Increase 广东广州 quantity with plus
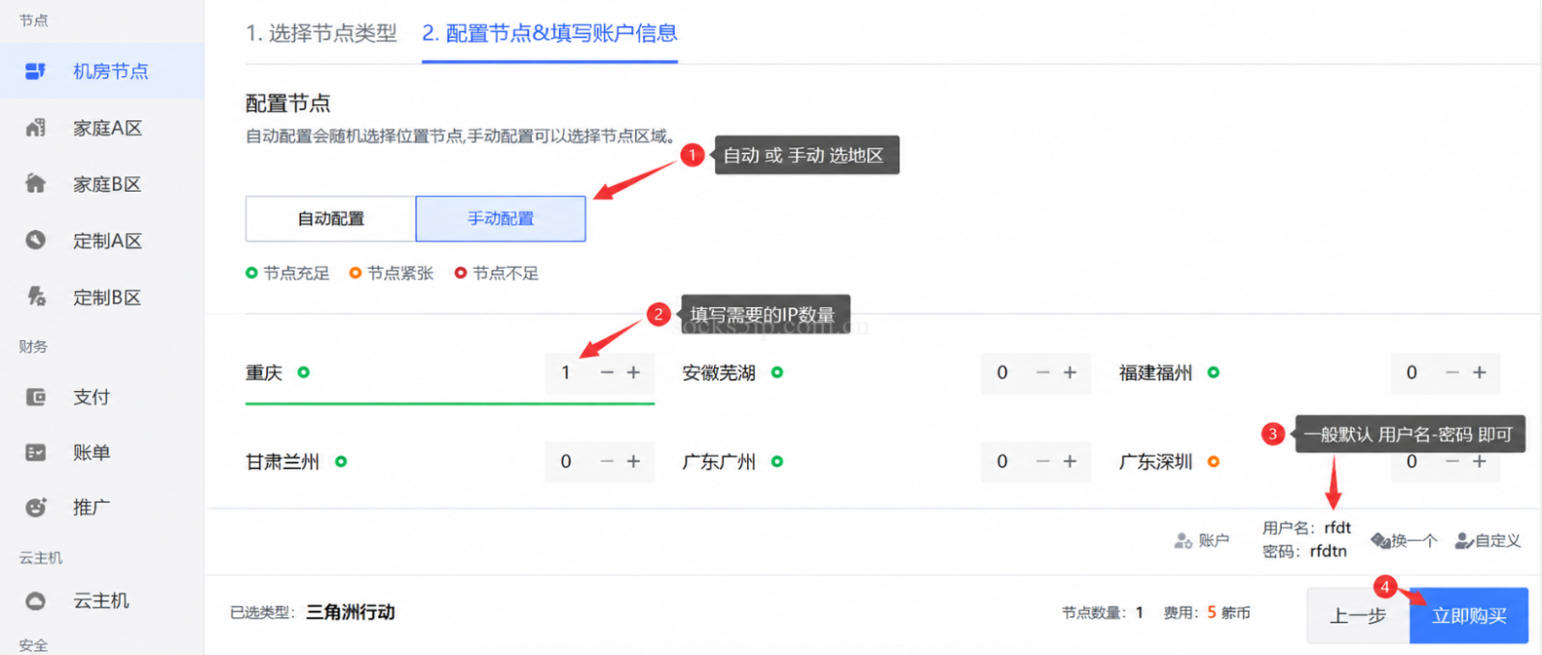This screenshot has width=1542, height=655. coord(1070,461)
